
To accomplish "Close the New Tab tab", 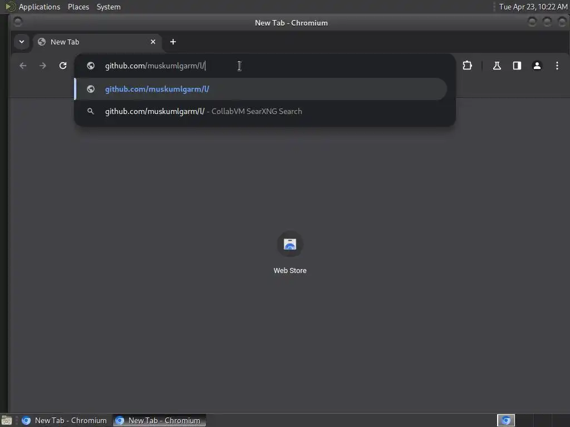I will pyautogui.click(x=153, y=42).
